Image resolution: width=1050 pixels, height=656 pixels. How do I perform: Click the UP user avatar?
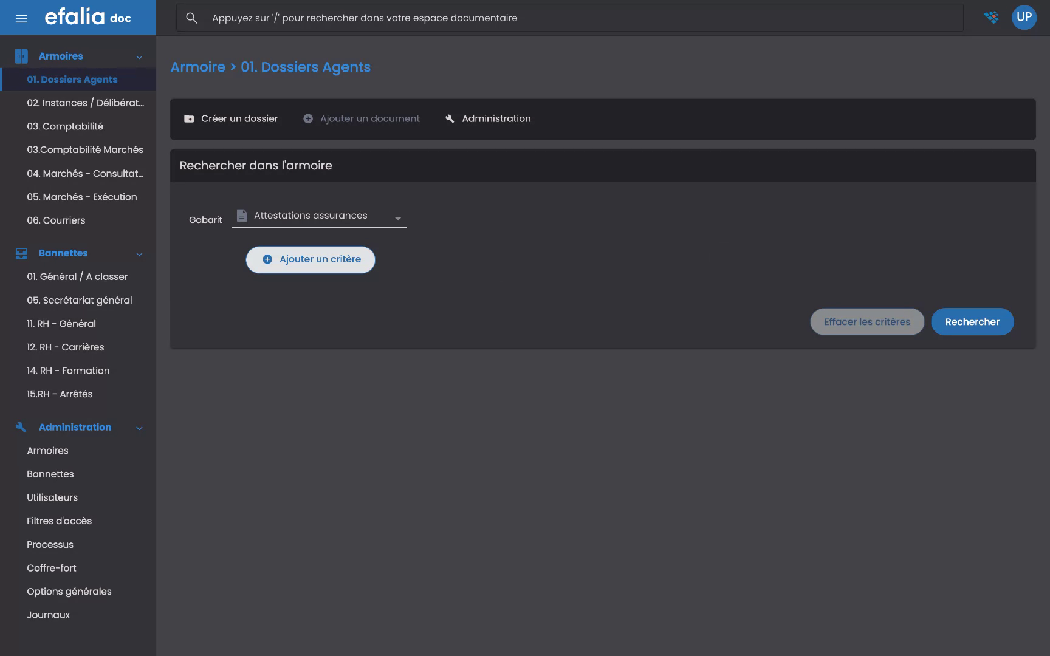point(1024,17)
